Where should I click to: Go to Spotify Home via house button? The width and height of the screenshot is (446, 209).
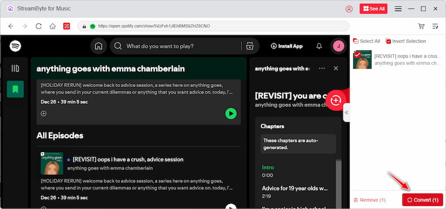tap(99, 46)
